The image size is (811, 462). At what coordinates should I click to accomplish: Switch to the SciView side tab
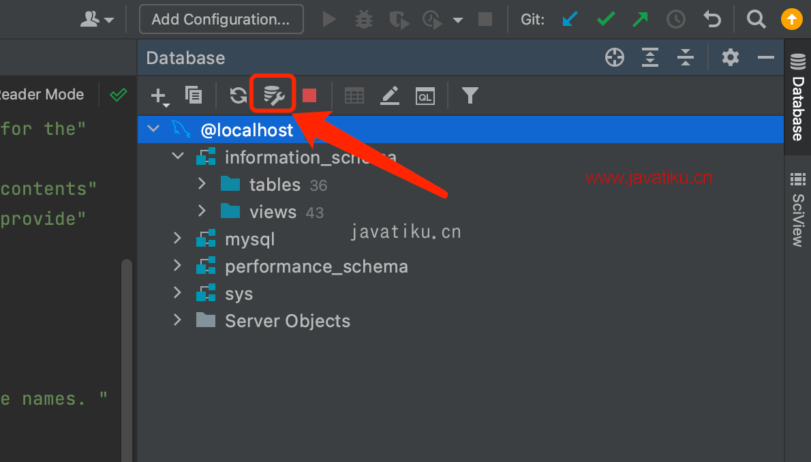[x=797, y=209]
